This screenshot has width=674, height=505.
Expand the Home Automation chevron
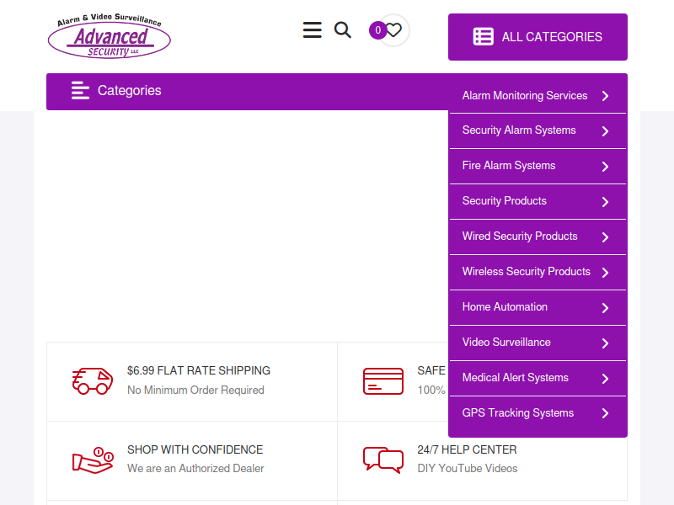point(605,308)
